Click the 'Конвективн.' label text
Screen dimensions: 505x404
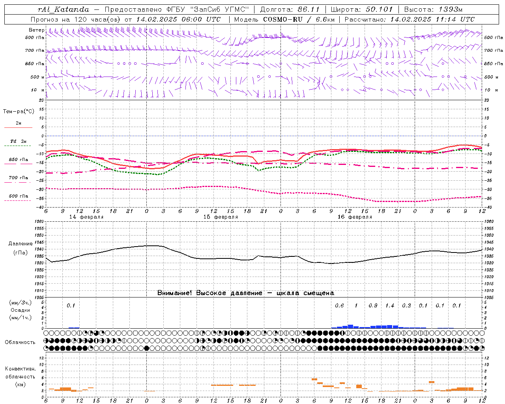click(21, 369)
